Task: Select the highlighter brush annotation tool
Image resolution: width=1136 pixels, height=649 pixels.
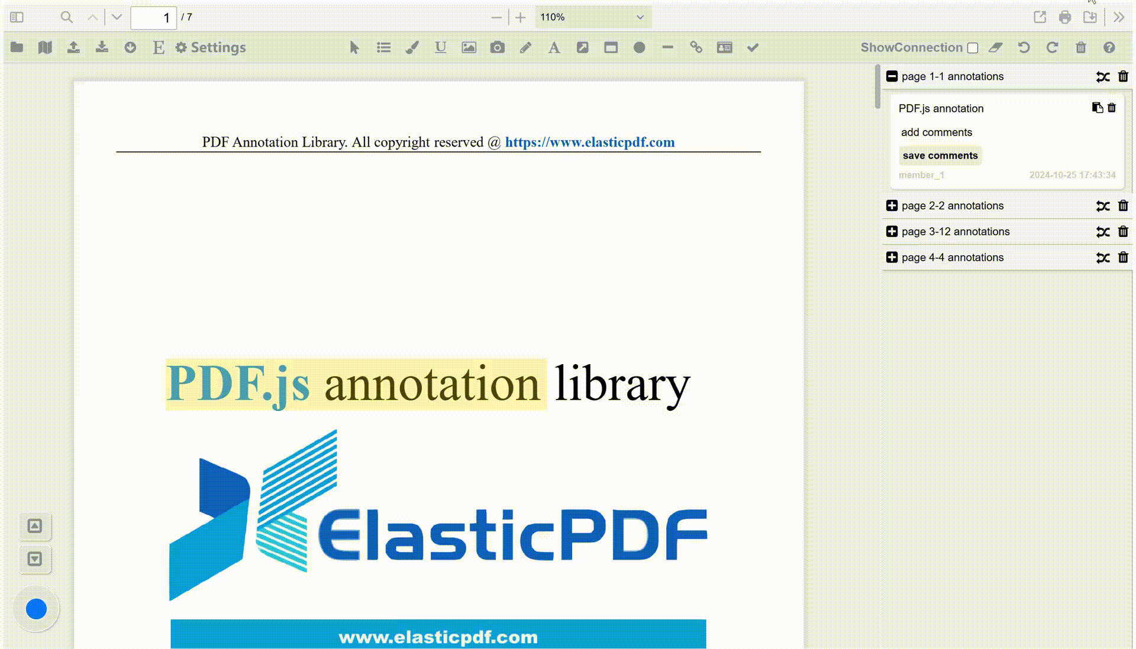Action: (413, 47)
